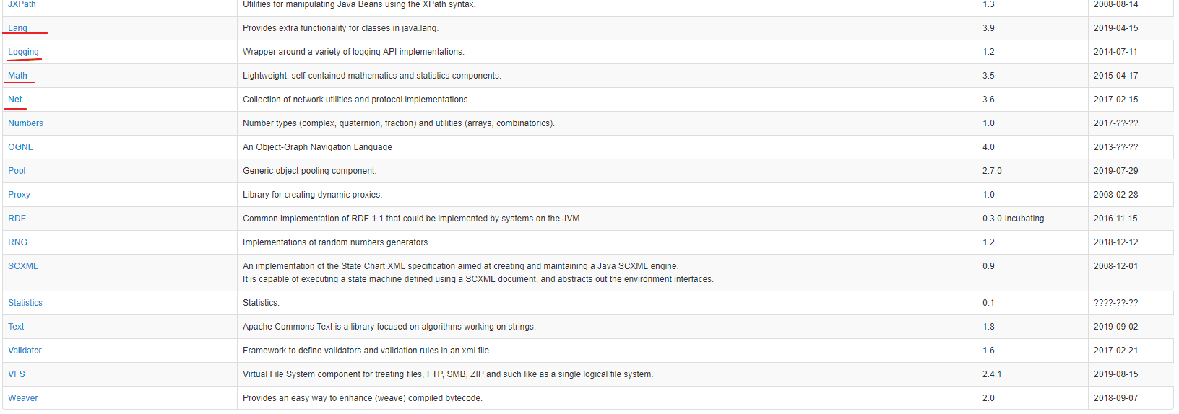Open the RNG link
The width and height of the screenshot is (1179, 414).
(x=17, y=242)
